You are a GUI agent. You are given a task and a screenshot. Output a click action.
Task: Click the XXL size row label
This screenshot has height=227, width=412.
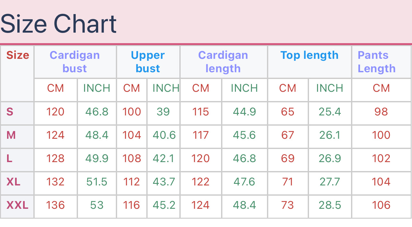point(17,205)
